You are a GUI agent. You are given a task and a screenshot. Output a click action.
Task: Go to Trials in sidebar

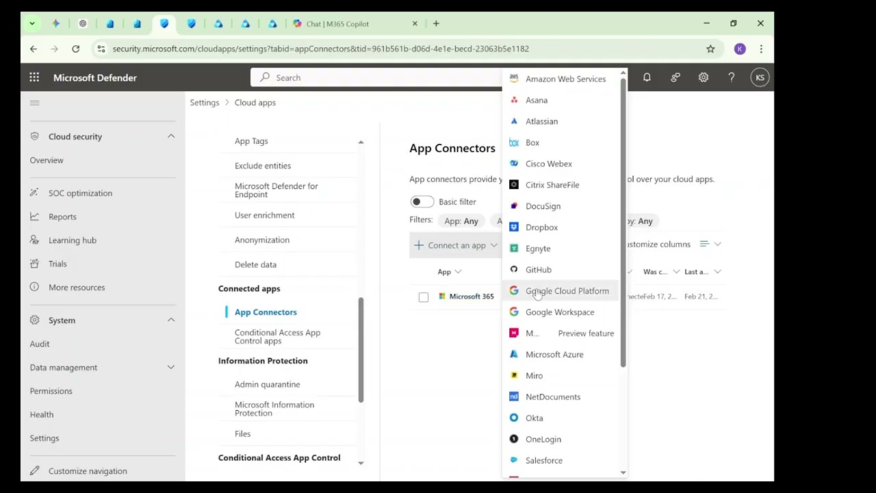tap(57, 264)
